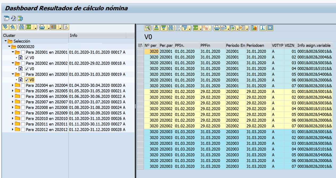Image resolution: width=336 pixels, height=178 pixels.
Task: Click the window layout icon in the top toolbar
Action: (x=6, y=18)
